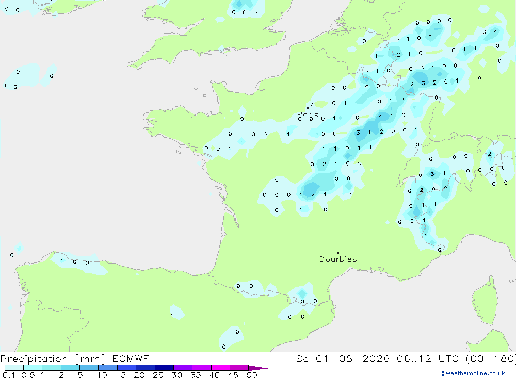The image size is (516, 378).
Task: Click the legend scale label "10"
Action: tap(102, 375)
